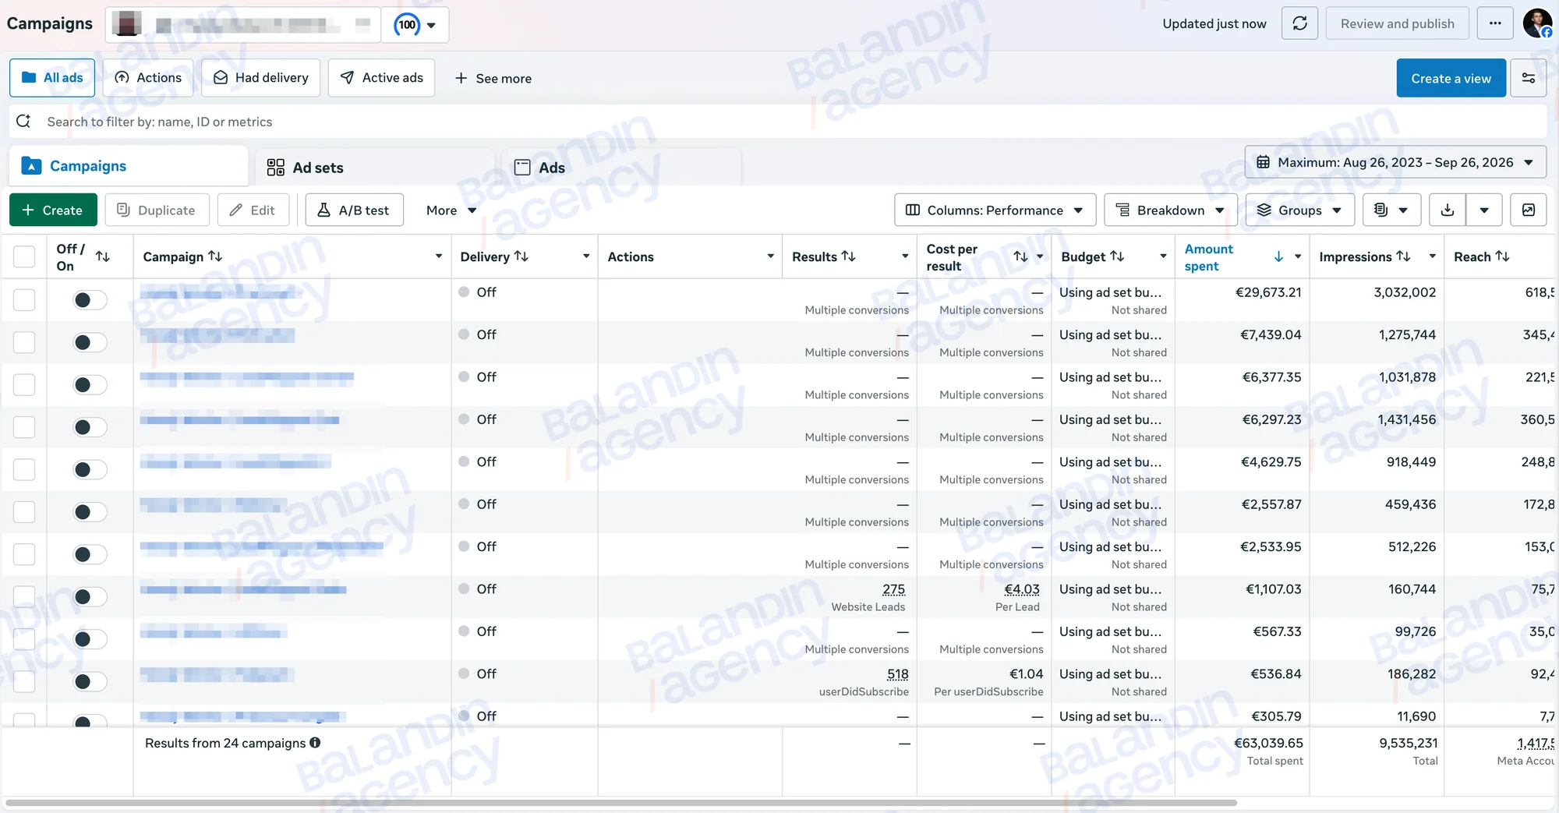The width and height of the screenshot is (1559, 813).
Task: Click the opportunity score 100 indicator
Action: click(415, 24)
